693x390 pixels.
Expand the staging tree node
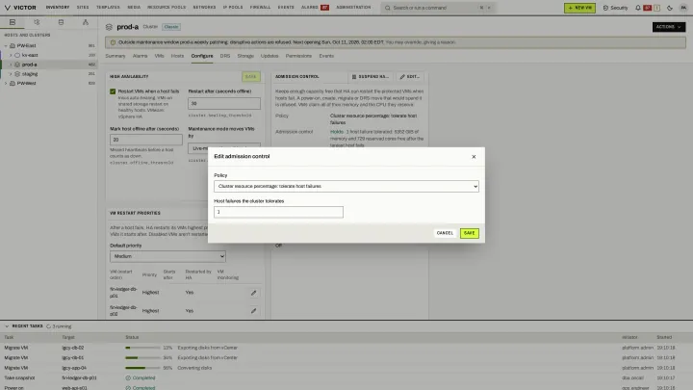pos(11,74)
